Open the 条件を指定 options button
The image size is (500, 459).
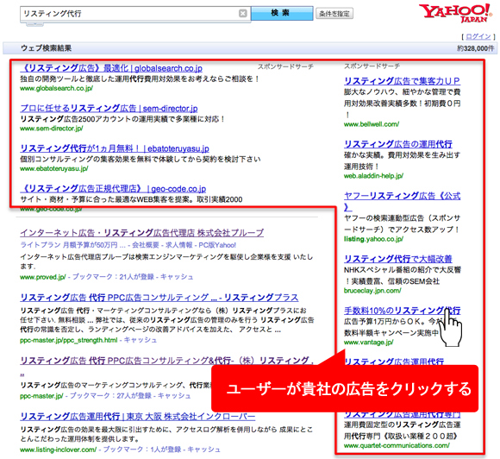pos(334,14)
